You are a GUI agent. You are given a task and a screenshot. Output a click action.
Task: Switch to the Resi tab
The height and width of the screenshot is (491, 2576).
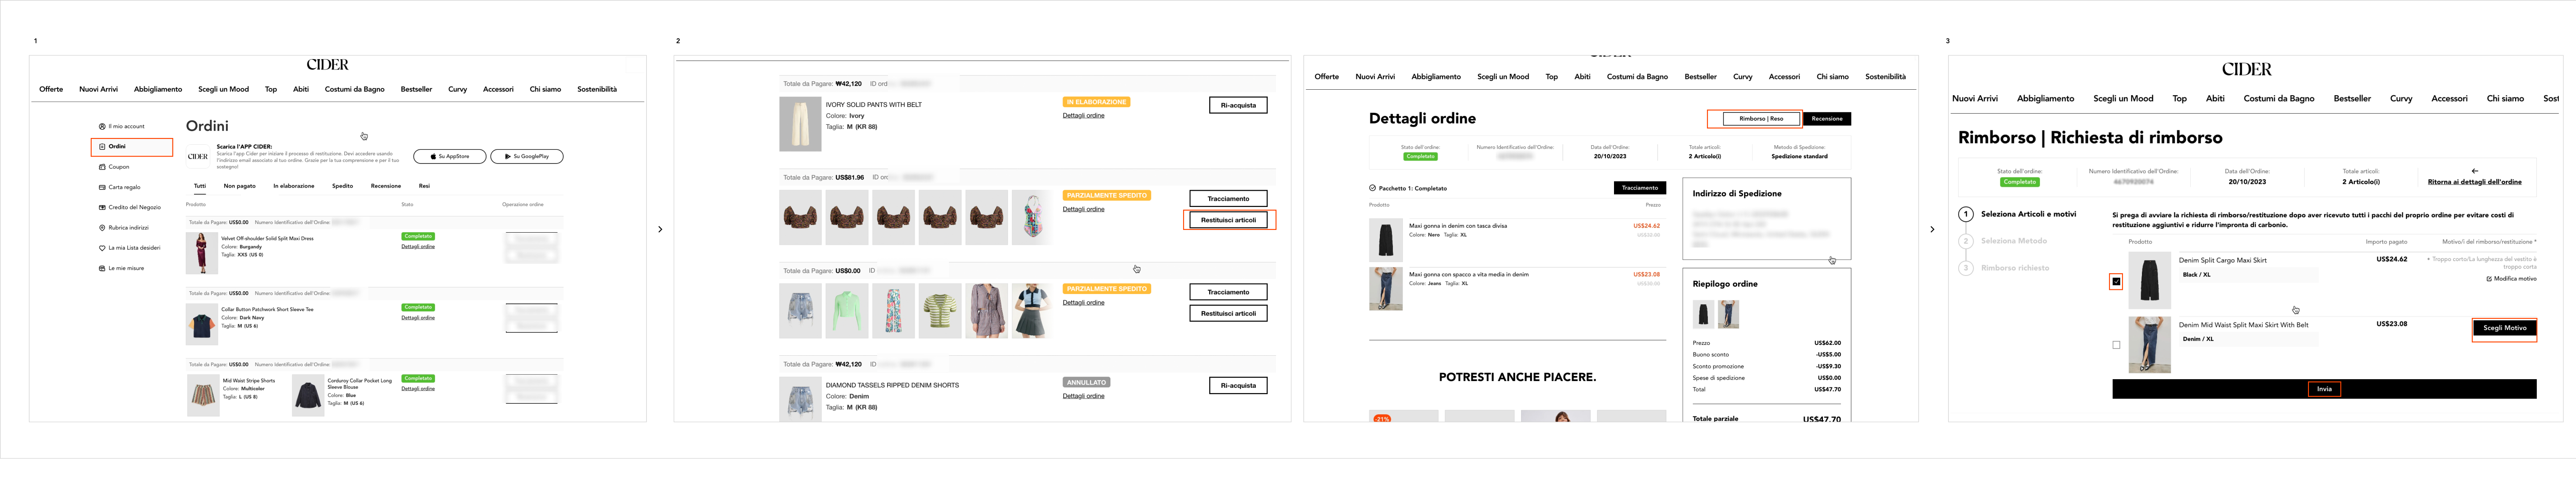(x=424, y=186)
